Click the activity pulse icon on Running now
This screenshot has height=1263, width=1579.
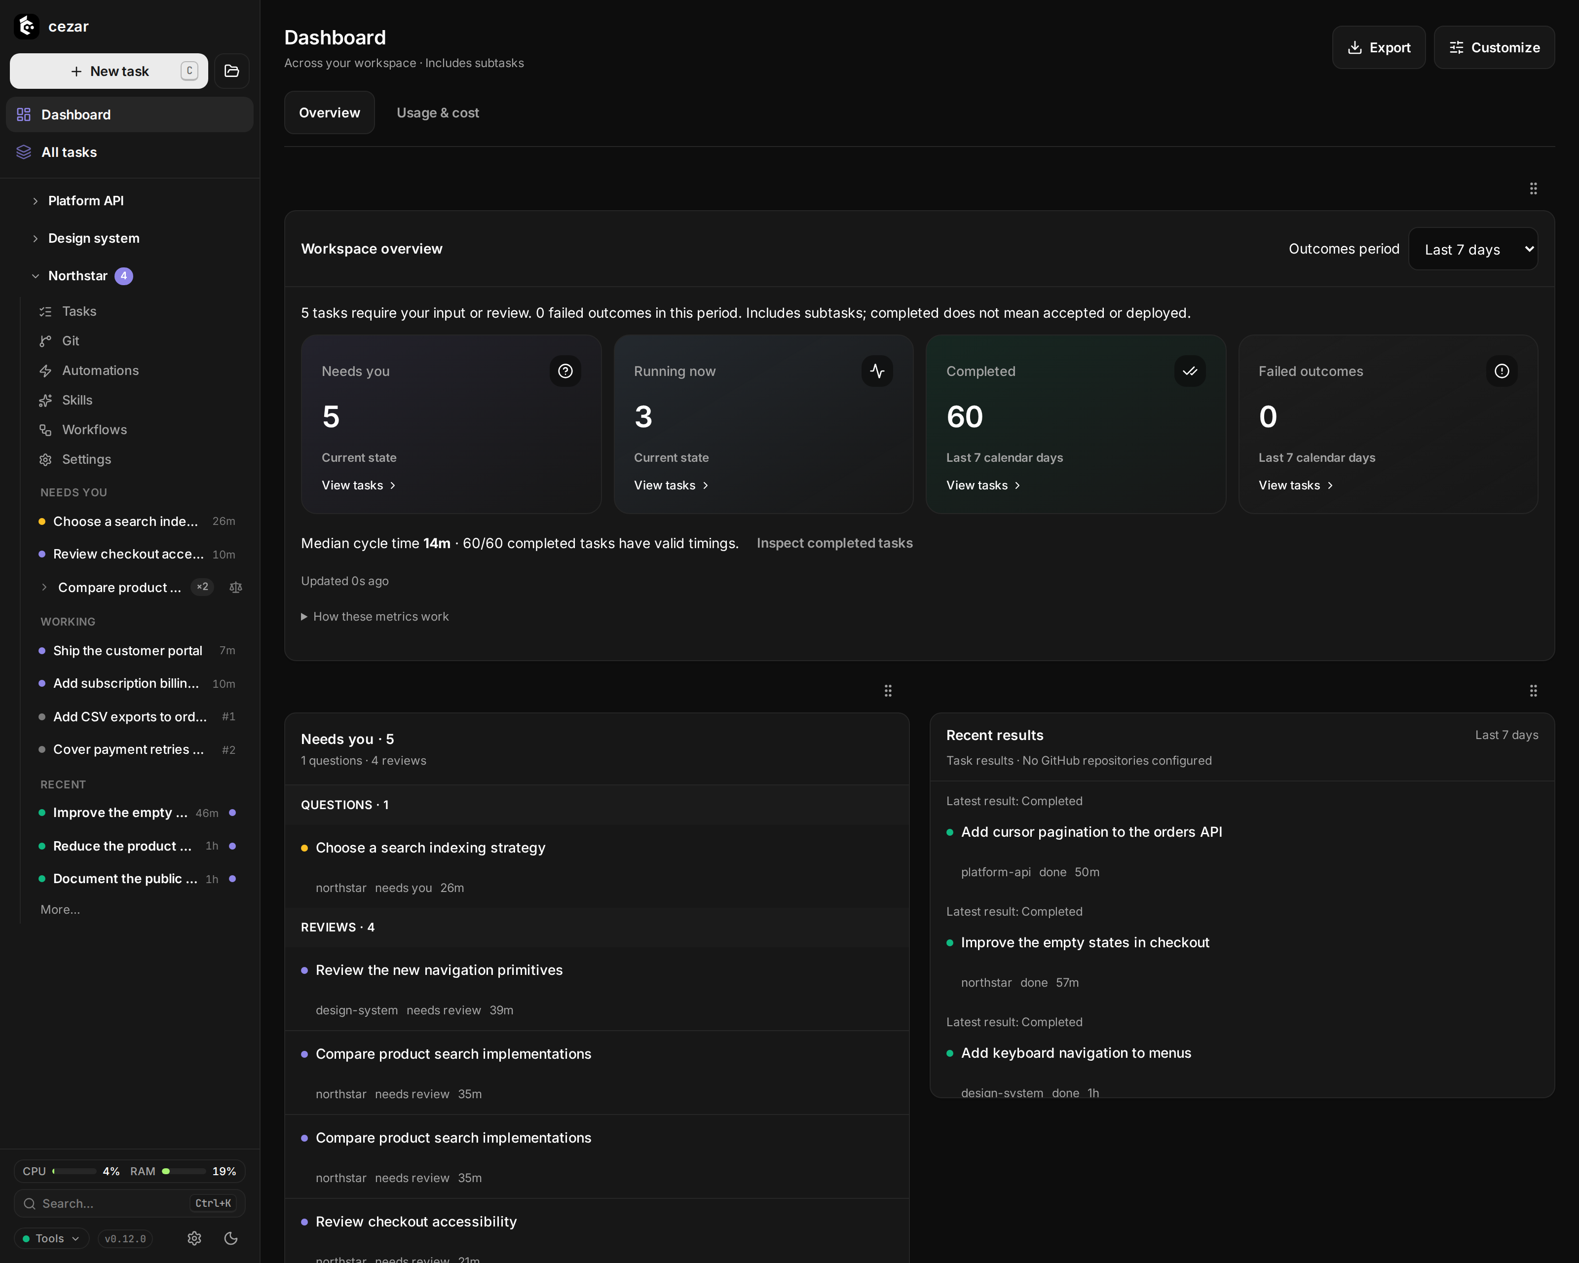877,371
